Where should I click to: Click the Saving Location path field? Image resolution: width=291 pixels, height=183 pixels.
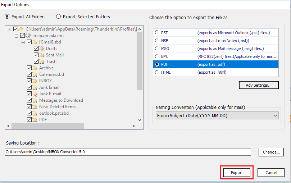pos(128,152)
